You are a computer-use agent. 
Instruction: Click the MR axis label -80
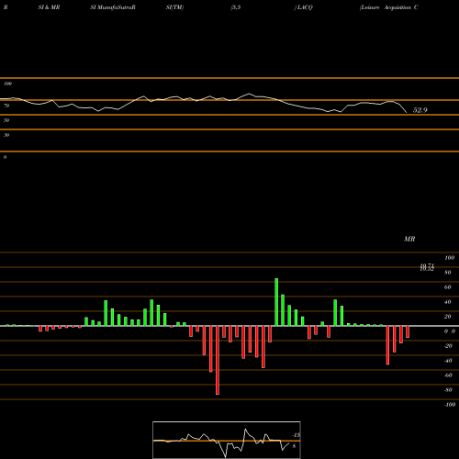(448, 390)
